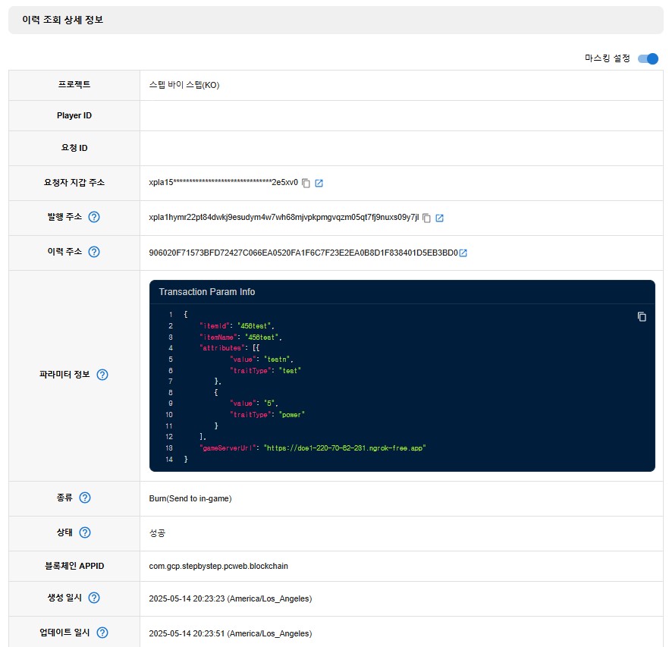Show help for 생성 일시
The width and height of the screenshot is (669, 647).
pyautogui.click(x=94, y=598)
